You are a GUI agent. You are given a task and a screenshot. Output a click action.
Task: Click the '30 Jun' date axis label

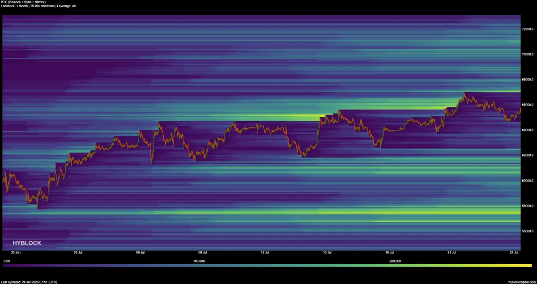(x=15, y=252)
